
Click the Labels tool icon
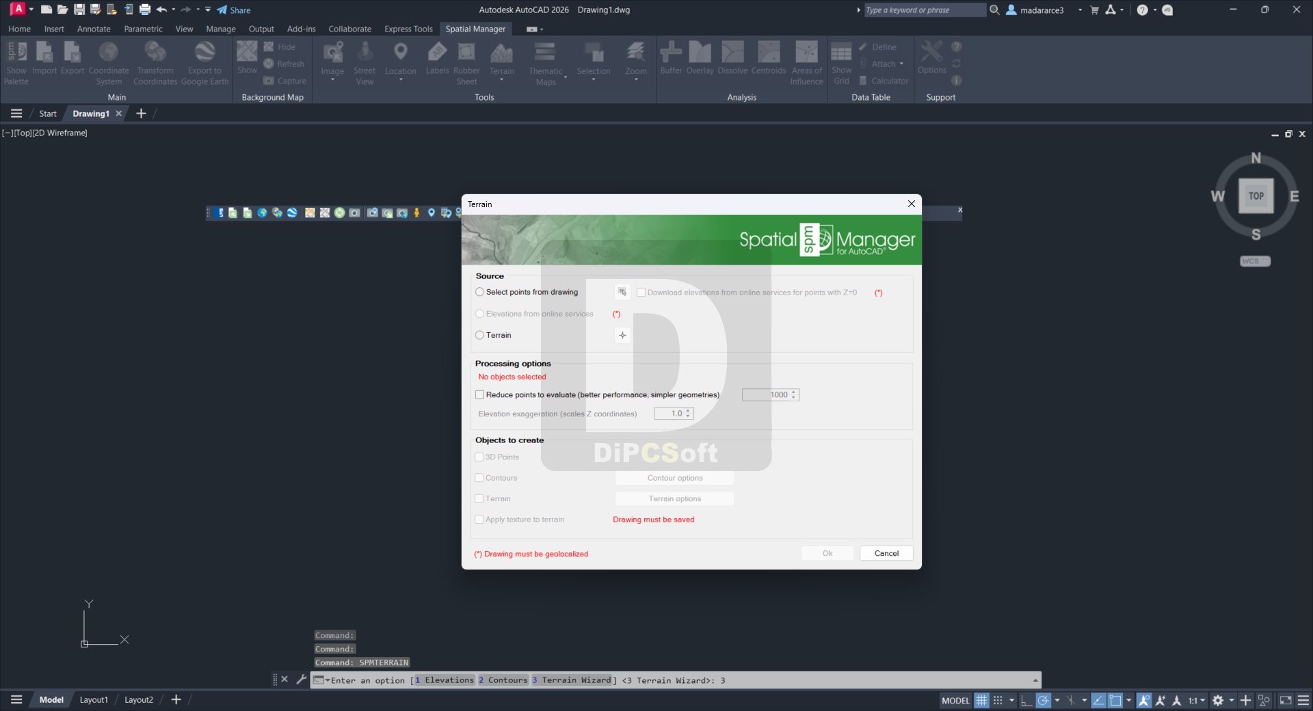coord(437,58)
